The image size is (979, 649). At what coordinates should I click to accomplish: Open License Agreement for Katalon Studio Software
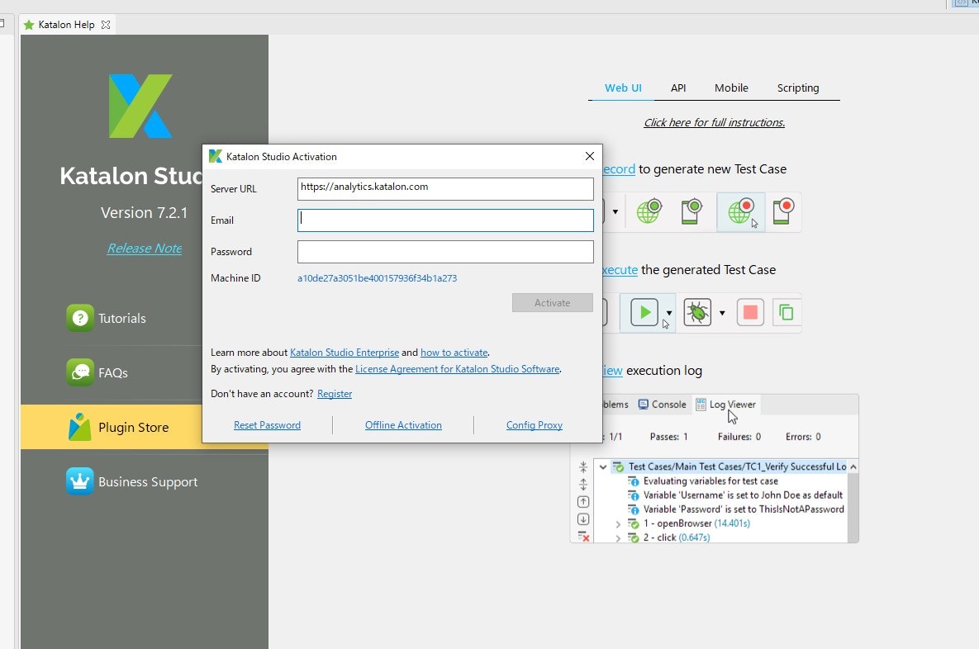coord(457,369)
